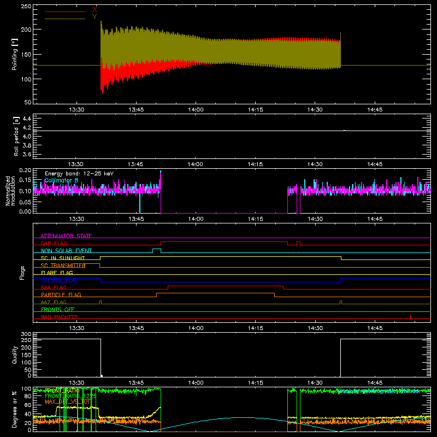
Task: Click the ECLIPSE_FLAG label
Action: (60, 280)
